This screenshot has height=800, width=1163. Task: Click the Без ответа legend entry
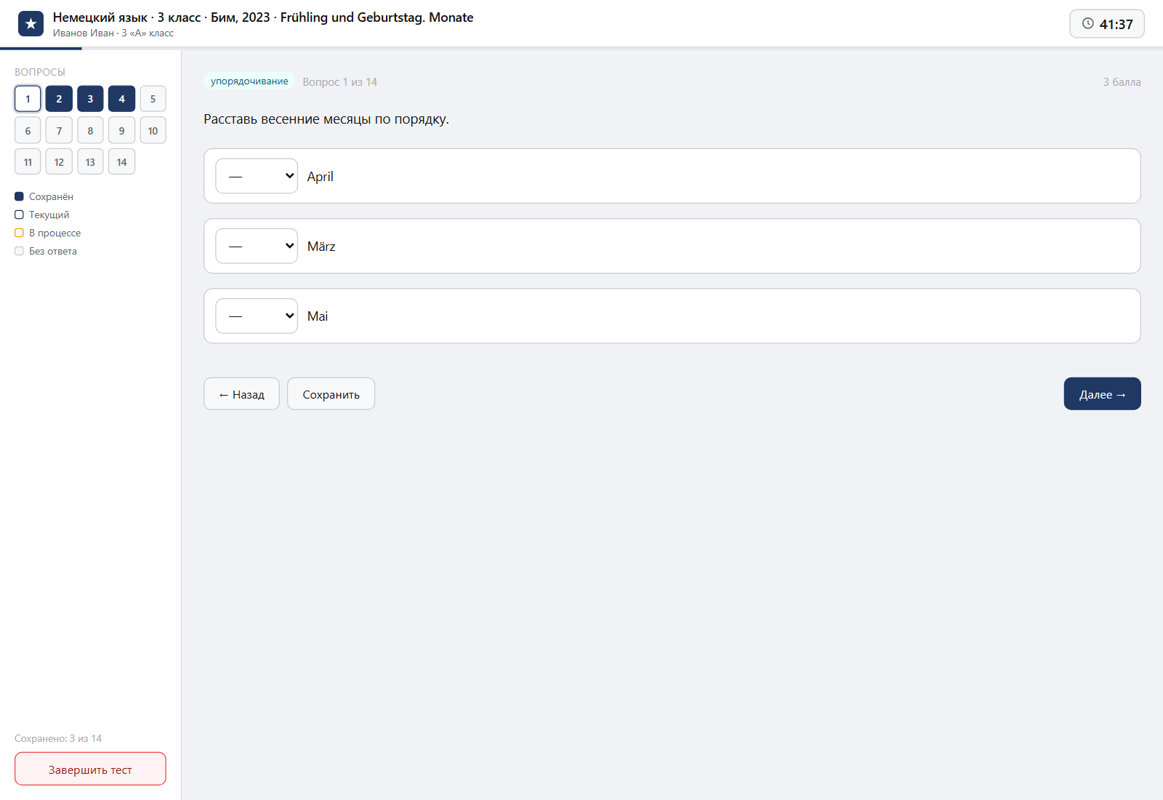click(x=46, y=251)
